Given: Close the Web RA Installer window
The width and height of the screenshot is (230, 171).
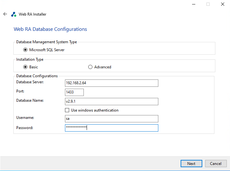Looking at the screenshot, I should coord(223,4).
